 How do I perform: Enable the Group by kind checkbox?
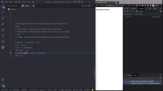click(125, 78)
